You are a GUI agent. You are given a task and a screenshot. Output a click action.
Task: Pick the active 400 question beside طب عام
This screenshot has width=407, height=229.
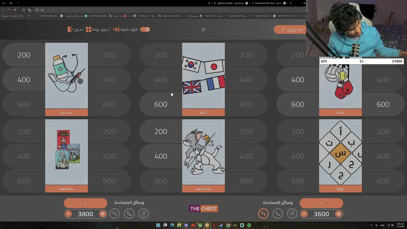point(24,80)
